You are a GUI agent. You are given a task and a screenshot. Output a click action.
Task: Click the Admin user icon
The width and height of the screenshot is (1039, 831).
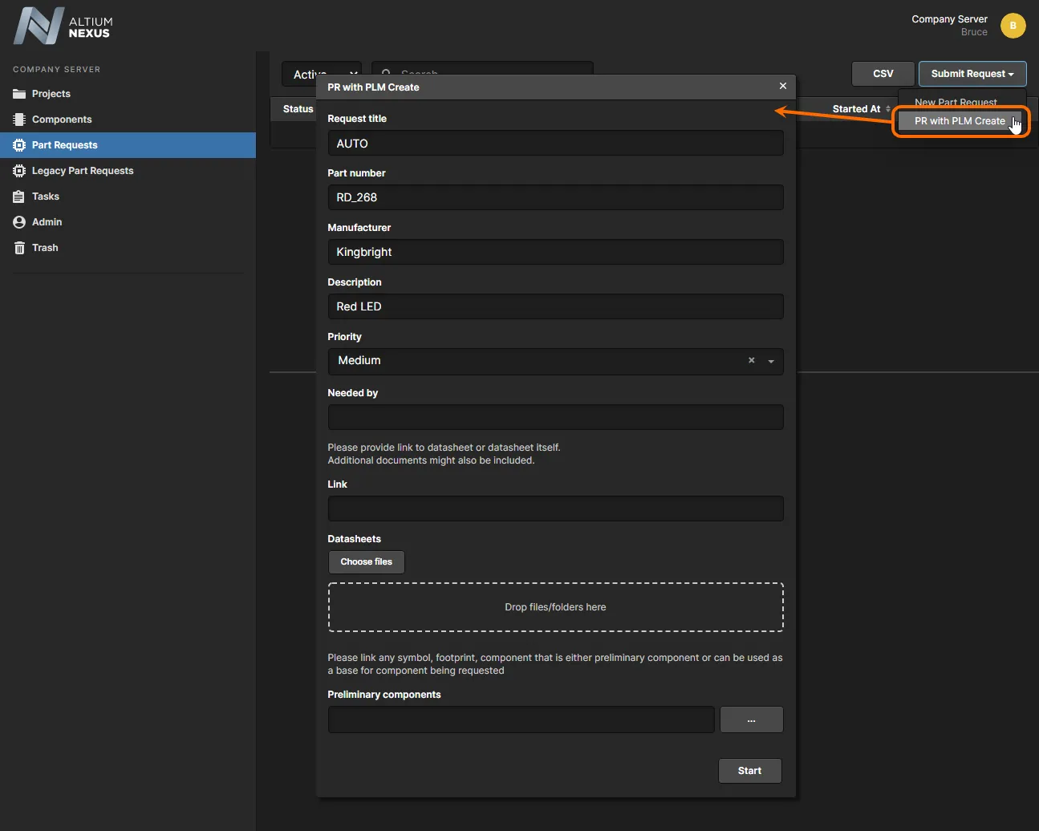[x=19, y=222]
